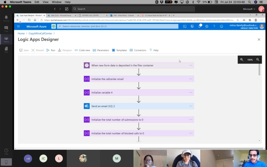
Task: Open the Microsoft organization dropdown in Teams
Action: (249, 9)
